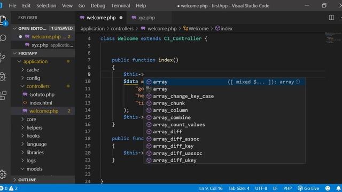Image resolution: width=342 pixels, height=192 pixels.
Task: Open the Terminal menu
Action: point(121,6)
